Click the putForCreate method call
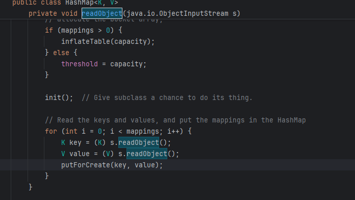 86,165
